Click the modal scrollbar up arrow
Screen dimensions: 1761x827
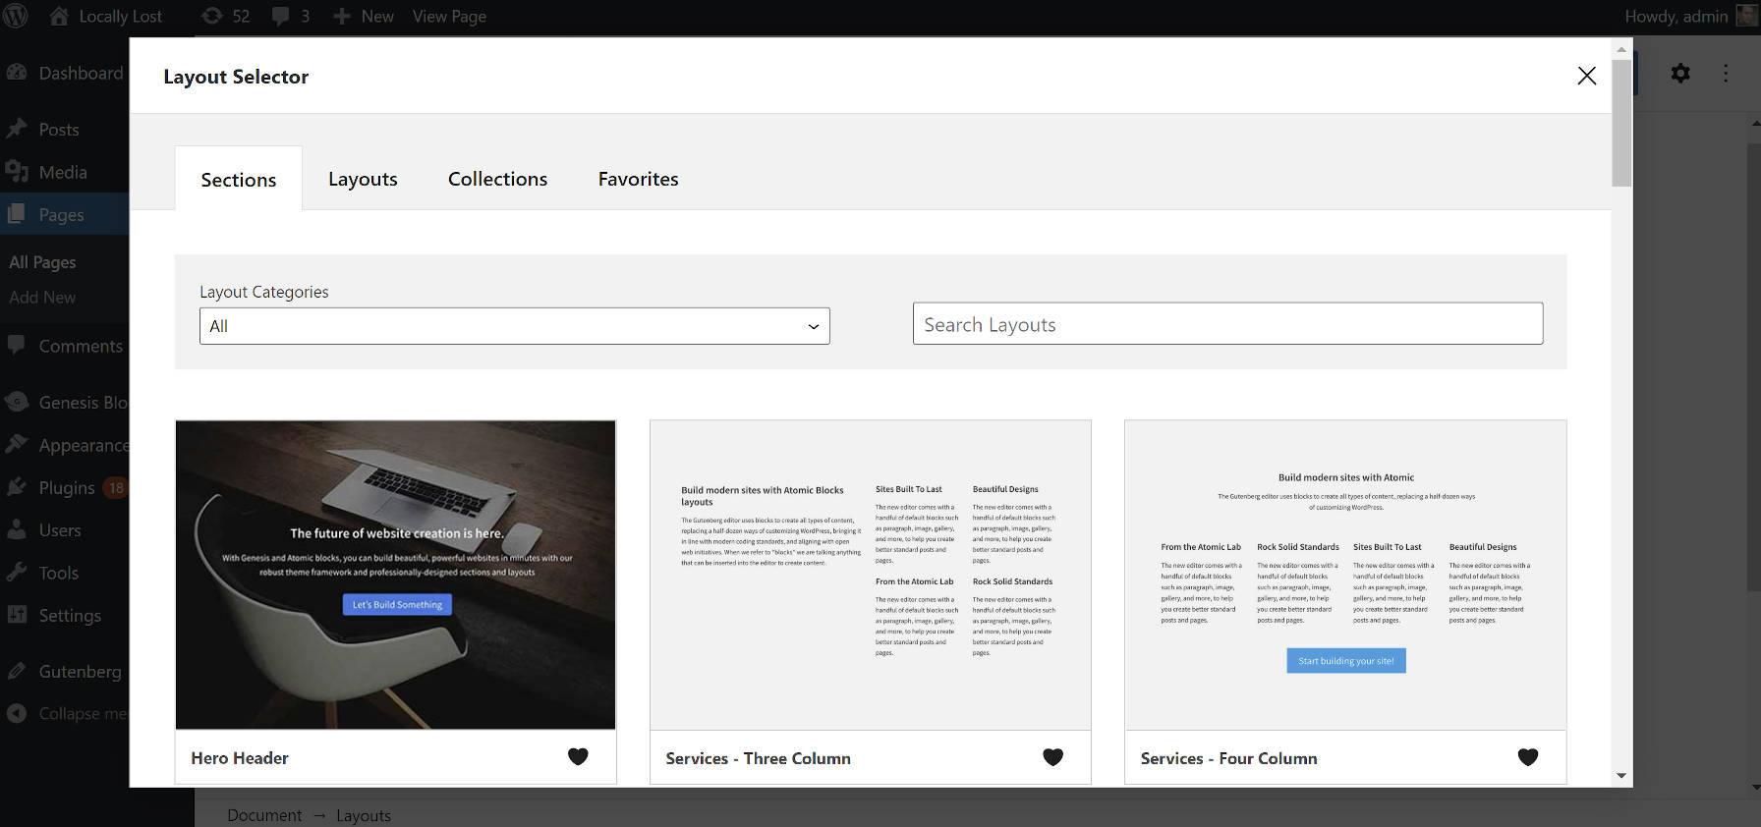coord(1621,48)
